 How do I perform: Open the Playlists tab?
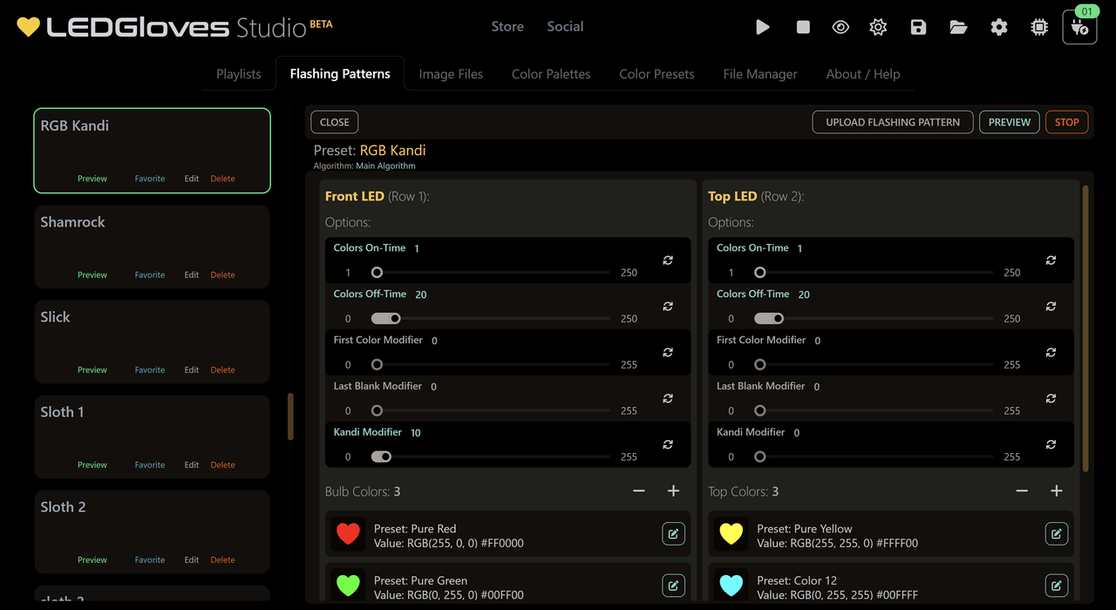(x=239, y=74)
